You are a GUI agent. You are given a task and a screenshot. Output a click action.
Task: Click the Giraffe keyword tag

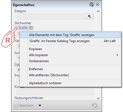click(23, 28)
